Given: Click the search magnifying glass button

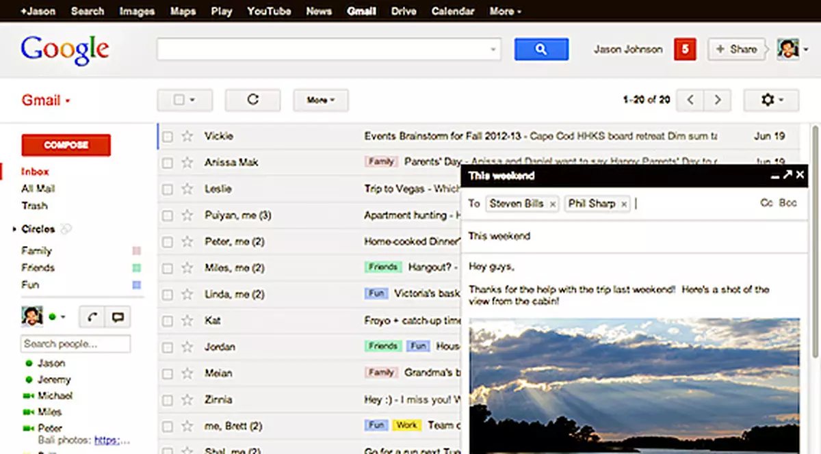Looking at the screenshot, I should coord(541,50).
